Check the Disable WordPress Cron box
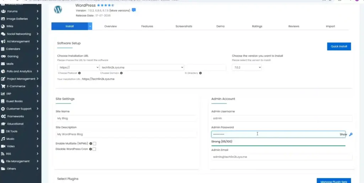Image resolution: width=364 pixels, height=183 pixels. tap(94, 149)
